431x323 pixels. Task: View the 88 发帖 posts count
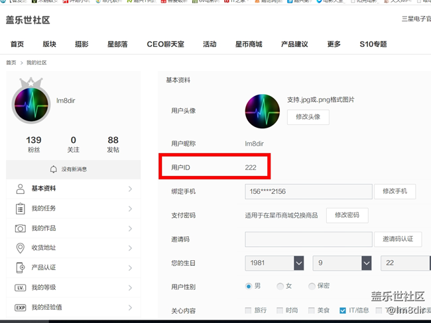click(x=113, y=144)
